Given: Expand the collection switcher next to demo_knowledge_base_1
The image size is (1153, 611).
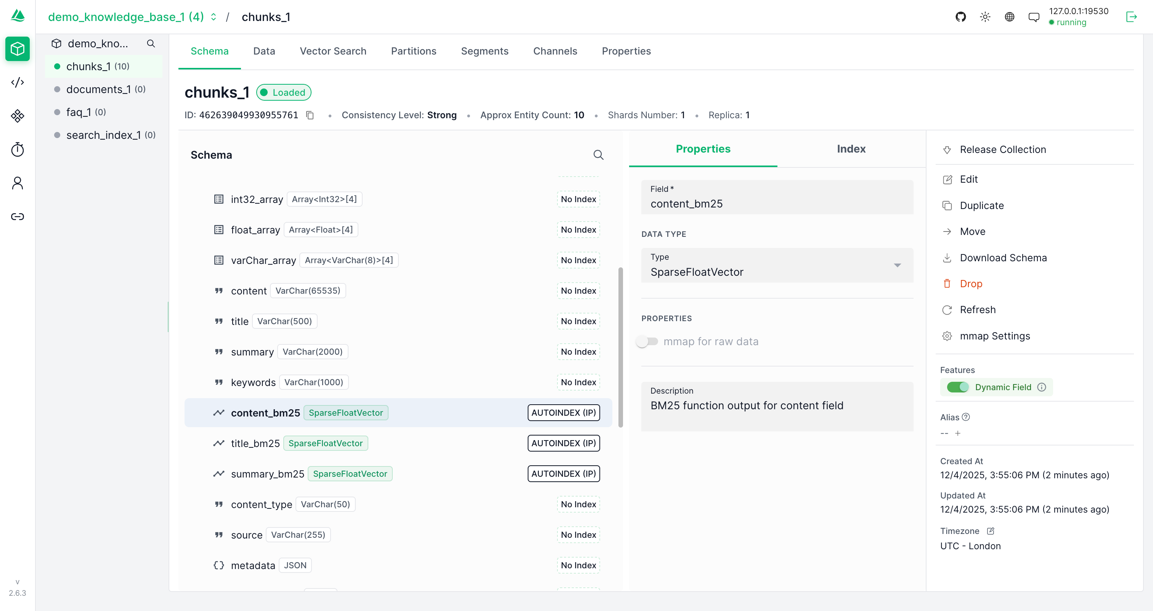Looking at the screenshot, I should point(214,16).
